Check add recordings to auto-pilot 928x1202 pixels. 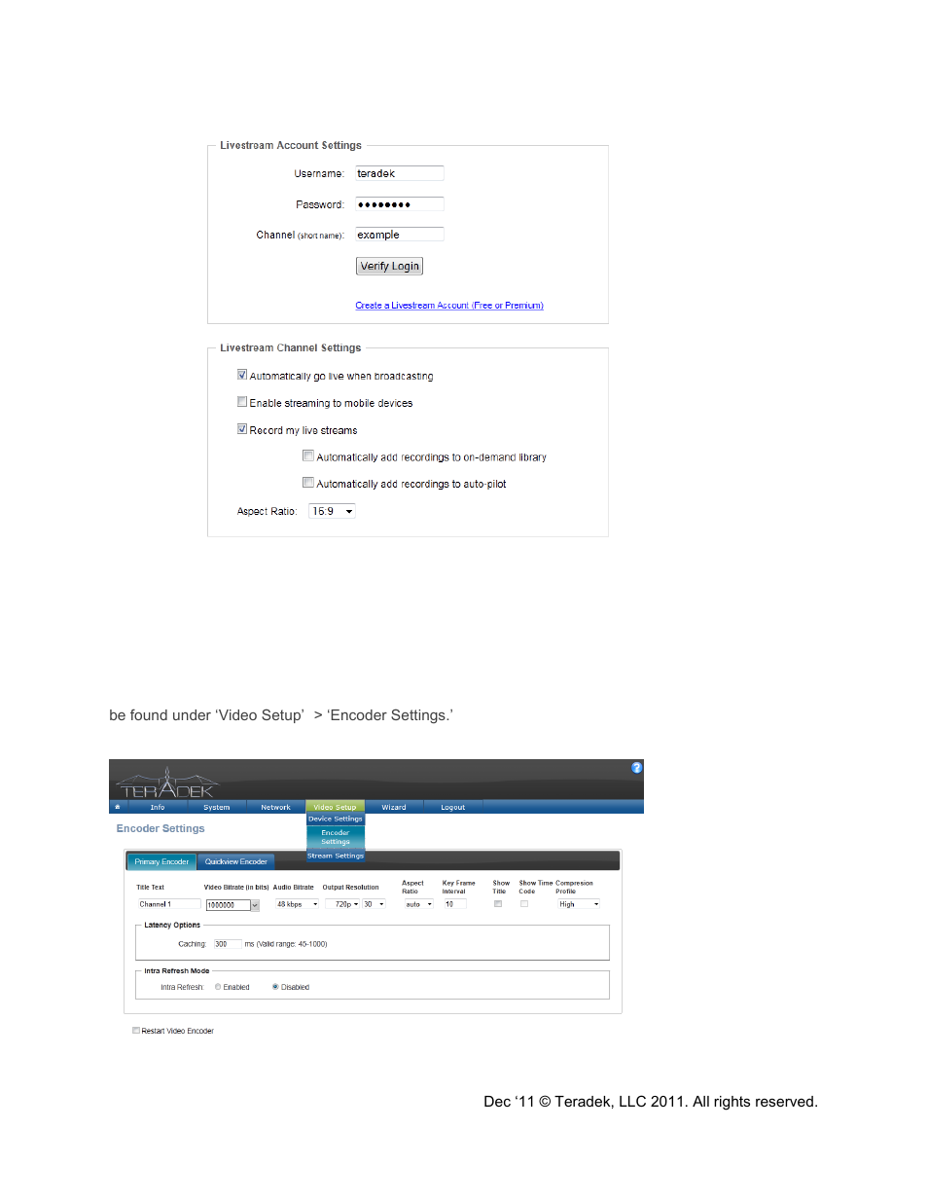pyautogui.click(x=308, y=483)
